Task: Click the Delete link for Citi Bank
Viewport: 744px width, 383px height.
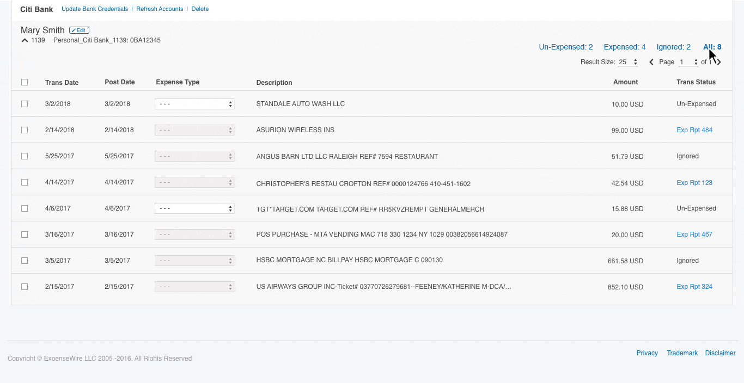Action: click(x=200, y=9)
